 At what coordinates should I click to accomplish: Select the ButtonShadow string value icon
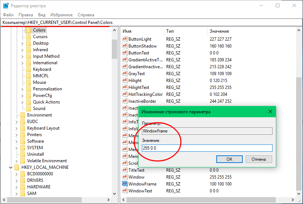click(x=124, y=46)
